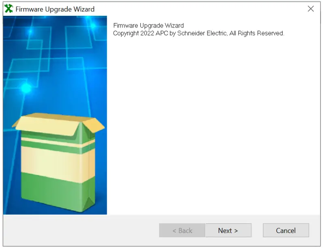The image size is (323, 248).
Task: Click the large glowing cyan light in the banner
Action: (x=26, y=88)
